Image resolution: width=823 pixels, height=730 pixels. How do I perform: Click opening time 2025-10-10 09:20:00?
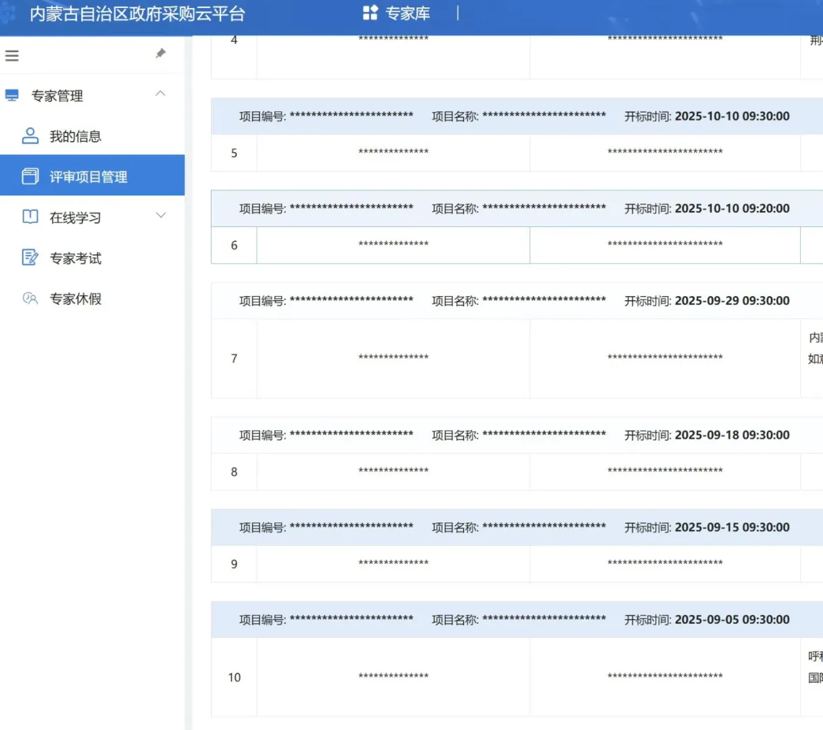(x=732, y=209)
